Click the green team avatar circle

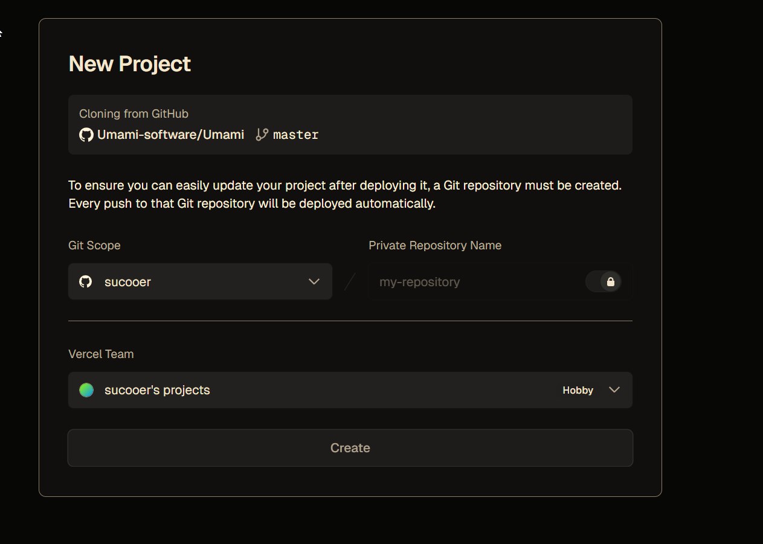coord(86,390)
